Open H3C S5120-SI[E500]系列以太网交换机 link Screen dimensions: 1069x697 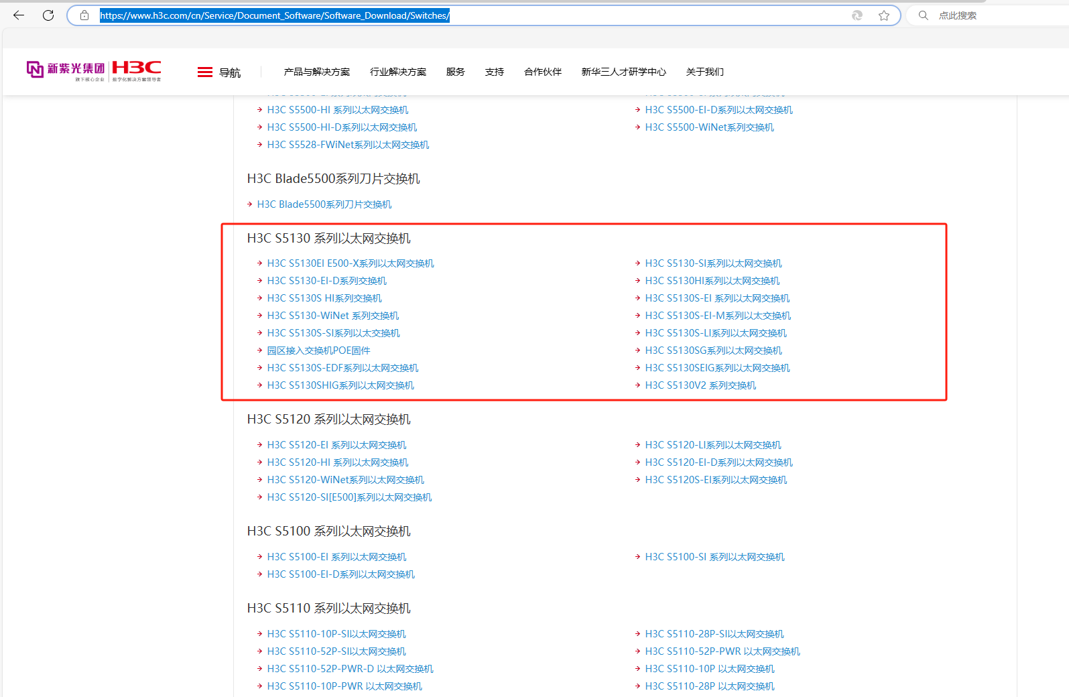[349, 497]
